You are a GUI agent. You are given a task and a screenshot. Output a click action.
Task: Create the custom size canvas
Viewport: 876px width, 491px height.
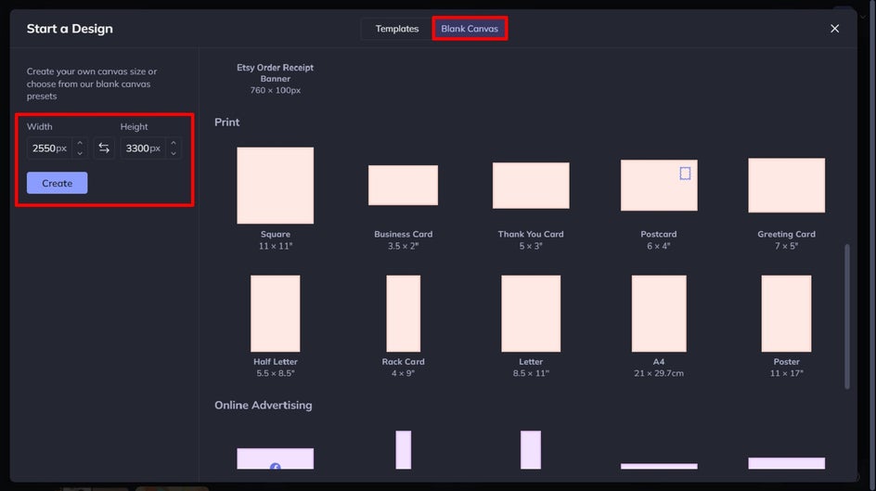(57, 183)
